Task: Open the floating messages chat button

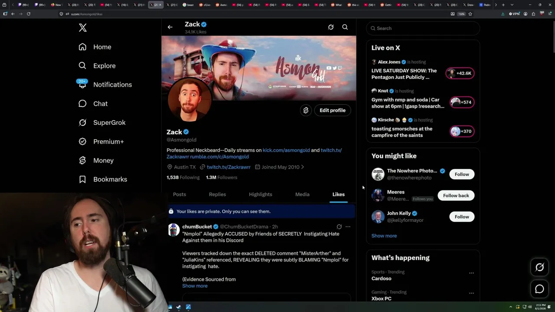Action: 539,289
